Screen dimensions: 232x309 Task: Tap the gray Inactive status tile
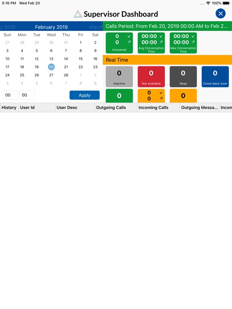pyautogui.click(x=119, y=77)
